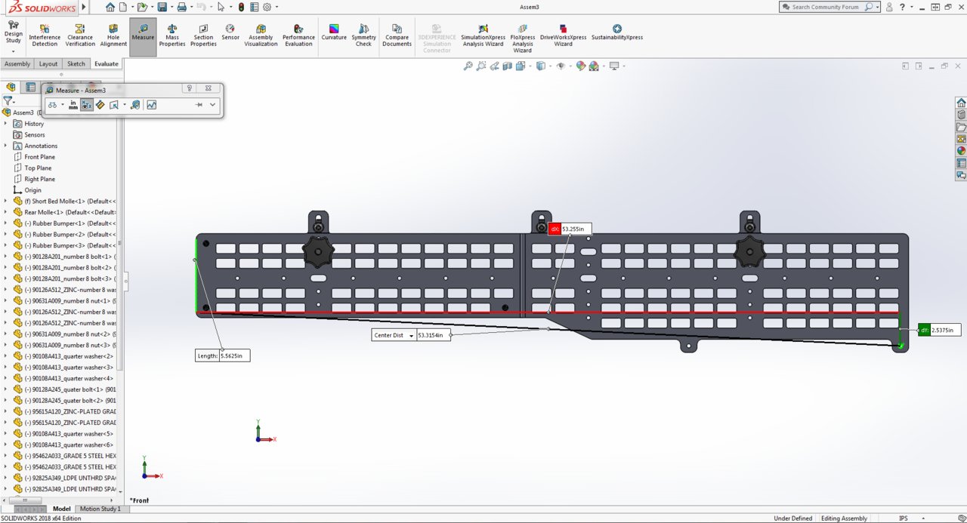Viewport: 967px width, 523px height.
Task: Open DriveWorksXpress Wizard
Action: [x=563, y=35]
